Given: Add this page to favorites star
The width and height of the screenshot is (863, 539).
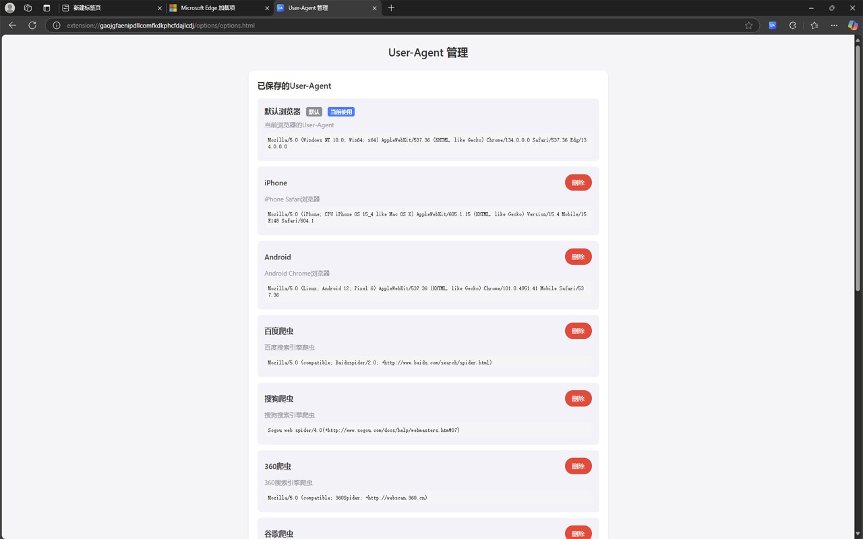Looking at the screenshot, I should [x=748, y=26].
